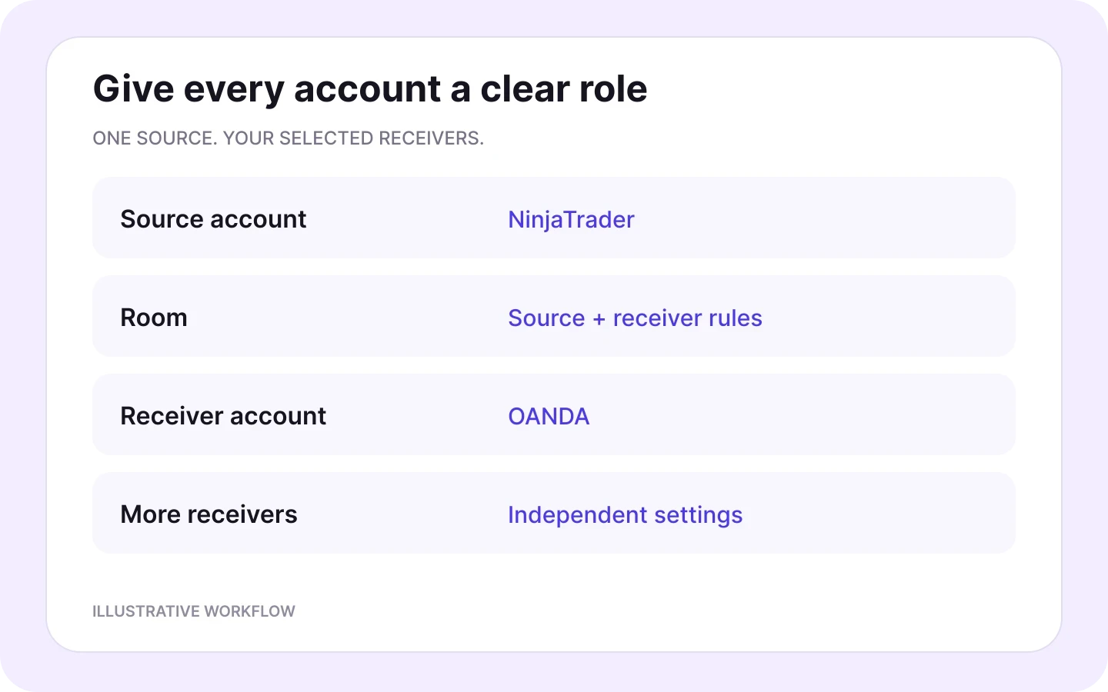This screenshot has height=692, width=1108.
Task: Click the NinjaTrader source value
Action: point(571,220)
